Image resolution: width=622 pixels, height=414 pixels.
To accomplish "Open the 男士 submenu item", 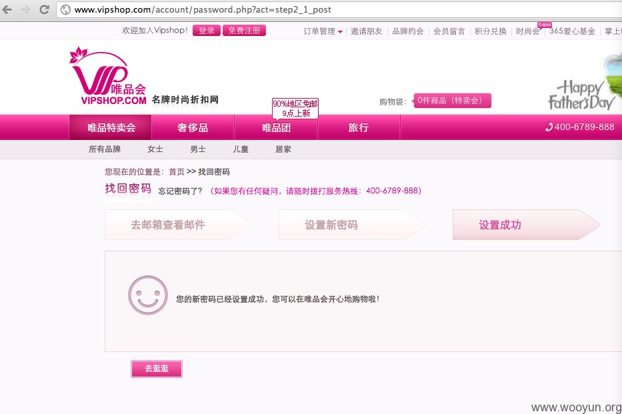I will click(198, 149).
